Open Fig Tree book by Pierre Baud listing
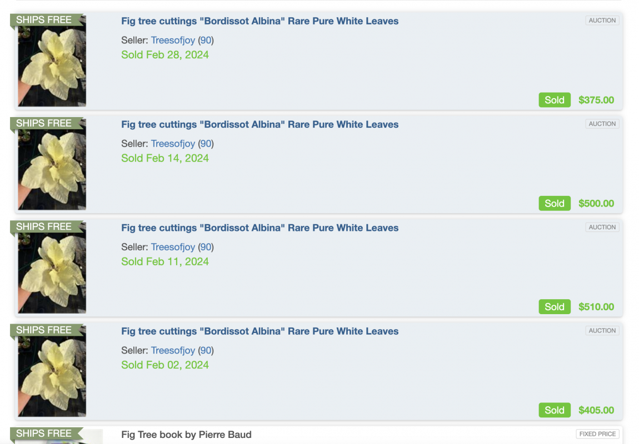Image resolution: width=639 pixels, height=444 pixels. pos(186,435)
